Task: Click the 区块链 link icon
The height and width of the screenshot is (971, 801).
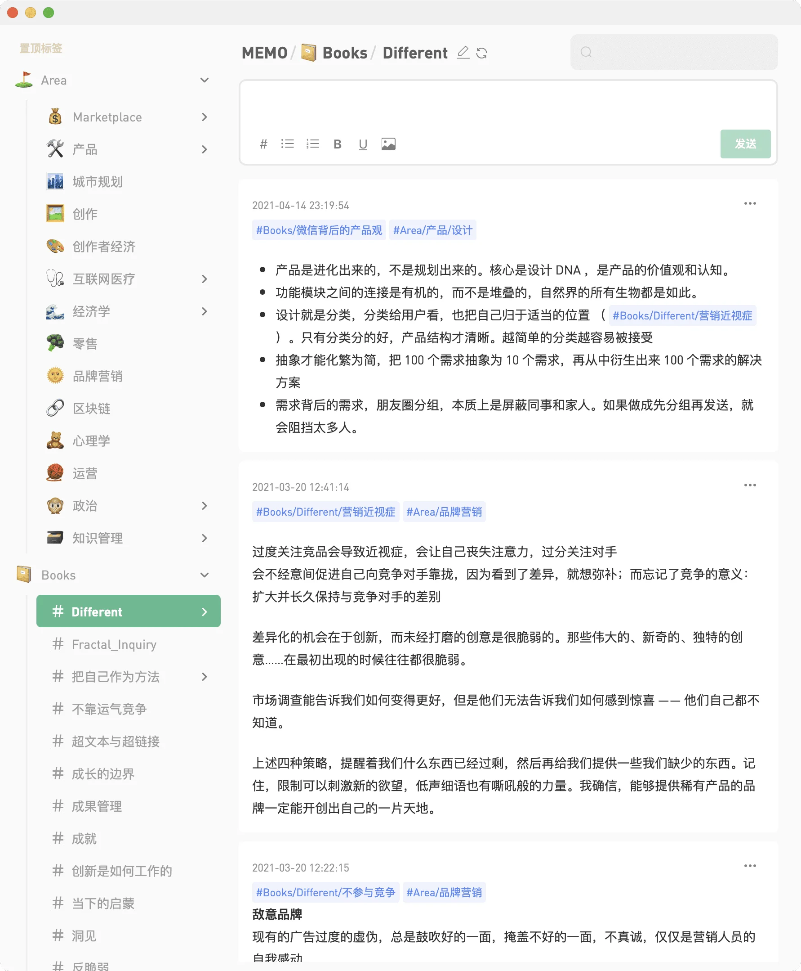Action: tap(55, 408)
